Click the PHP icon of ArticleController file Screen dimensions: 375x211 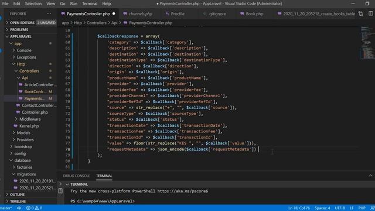tap(21, 84)
